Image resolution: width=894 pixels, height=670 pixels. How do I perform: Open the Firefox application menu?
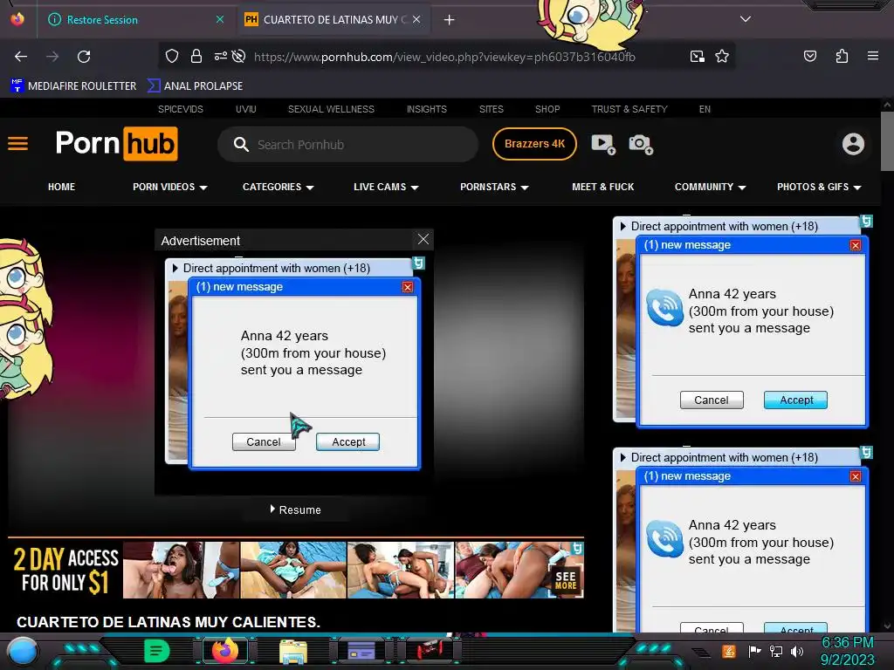[872, 56]
